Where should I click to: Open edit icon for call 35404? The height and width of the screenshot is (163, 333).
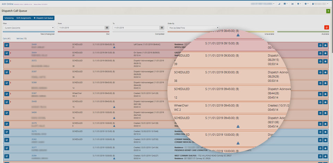tap(7, 53)
